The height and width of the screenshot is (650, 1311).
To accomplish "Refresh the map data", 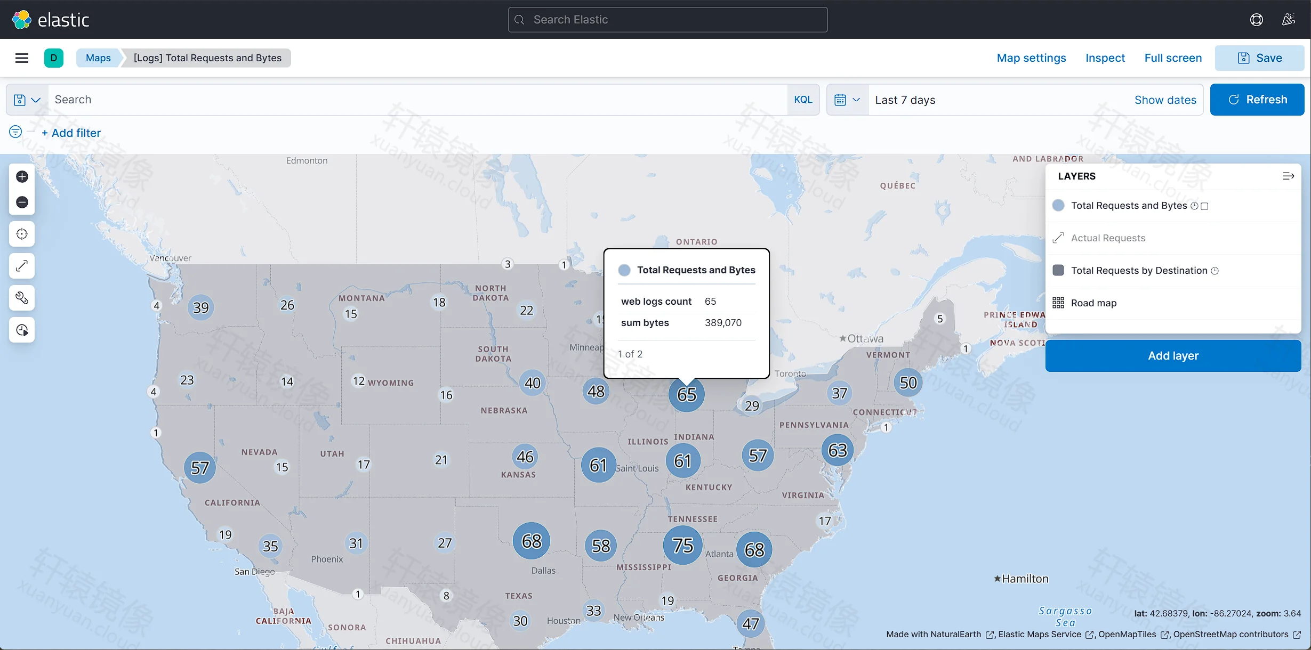I will (x=1257, y=100).
